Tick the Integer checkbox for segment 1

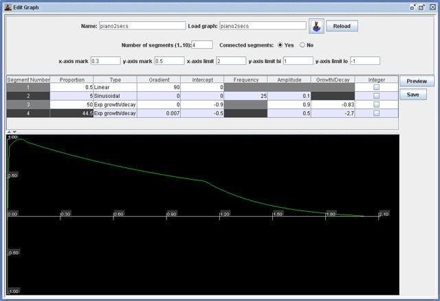[376, 87]
